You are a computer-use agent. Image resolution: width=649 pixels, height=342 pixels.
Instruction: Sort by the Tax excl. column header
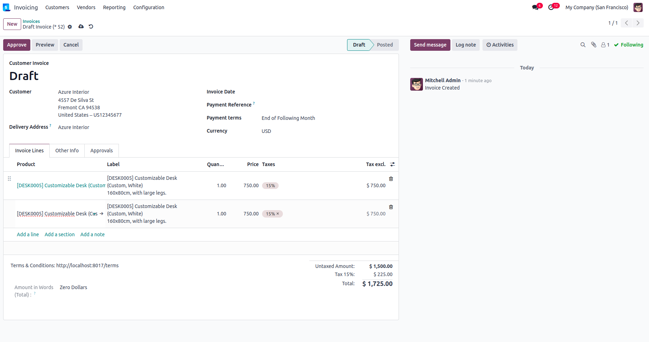click(376, 164)
